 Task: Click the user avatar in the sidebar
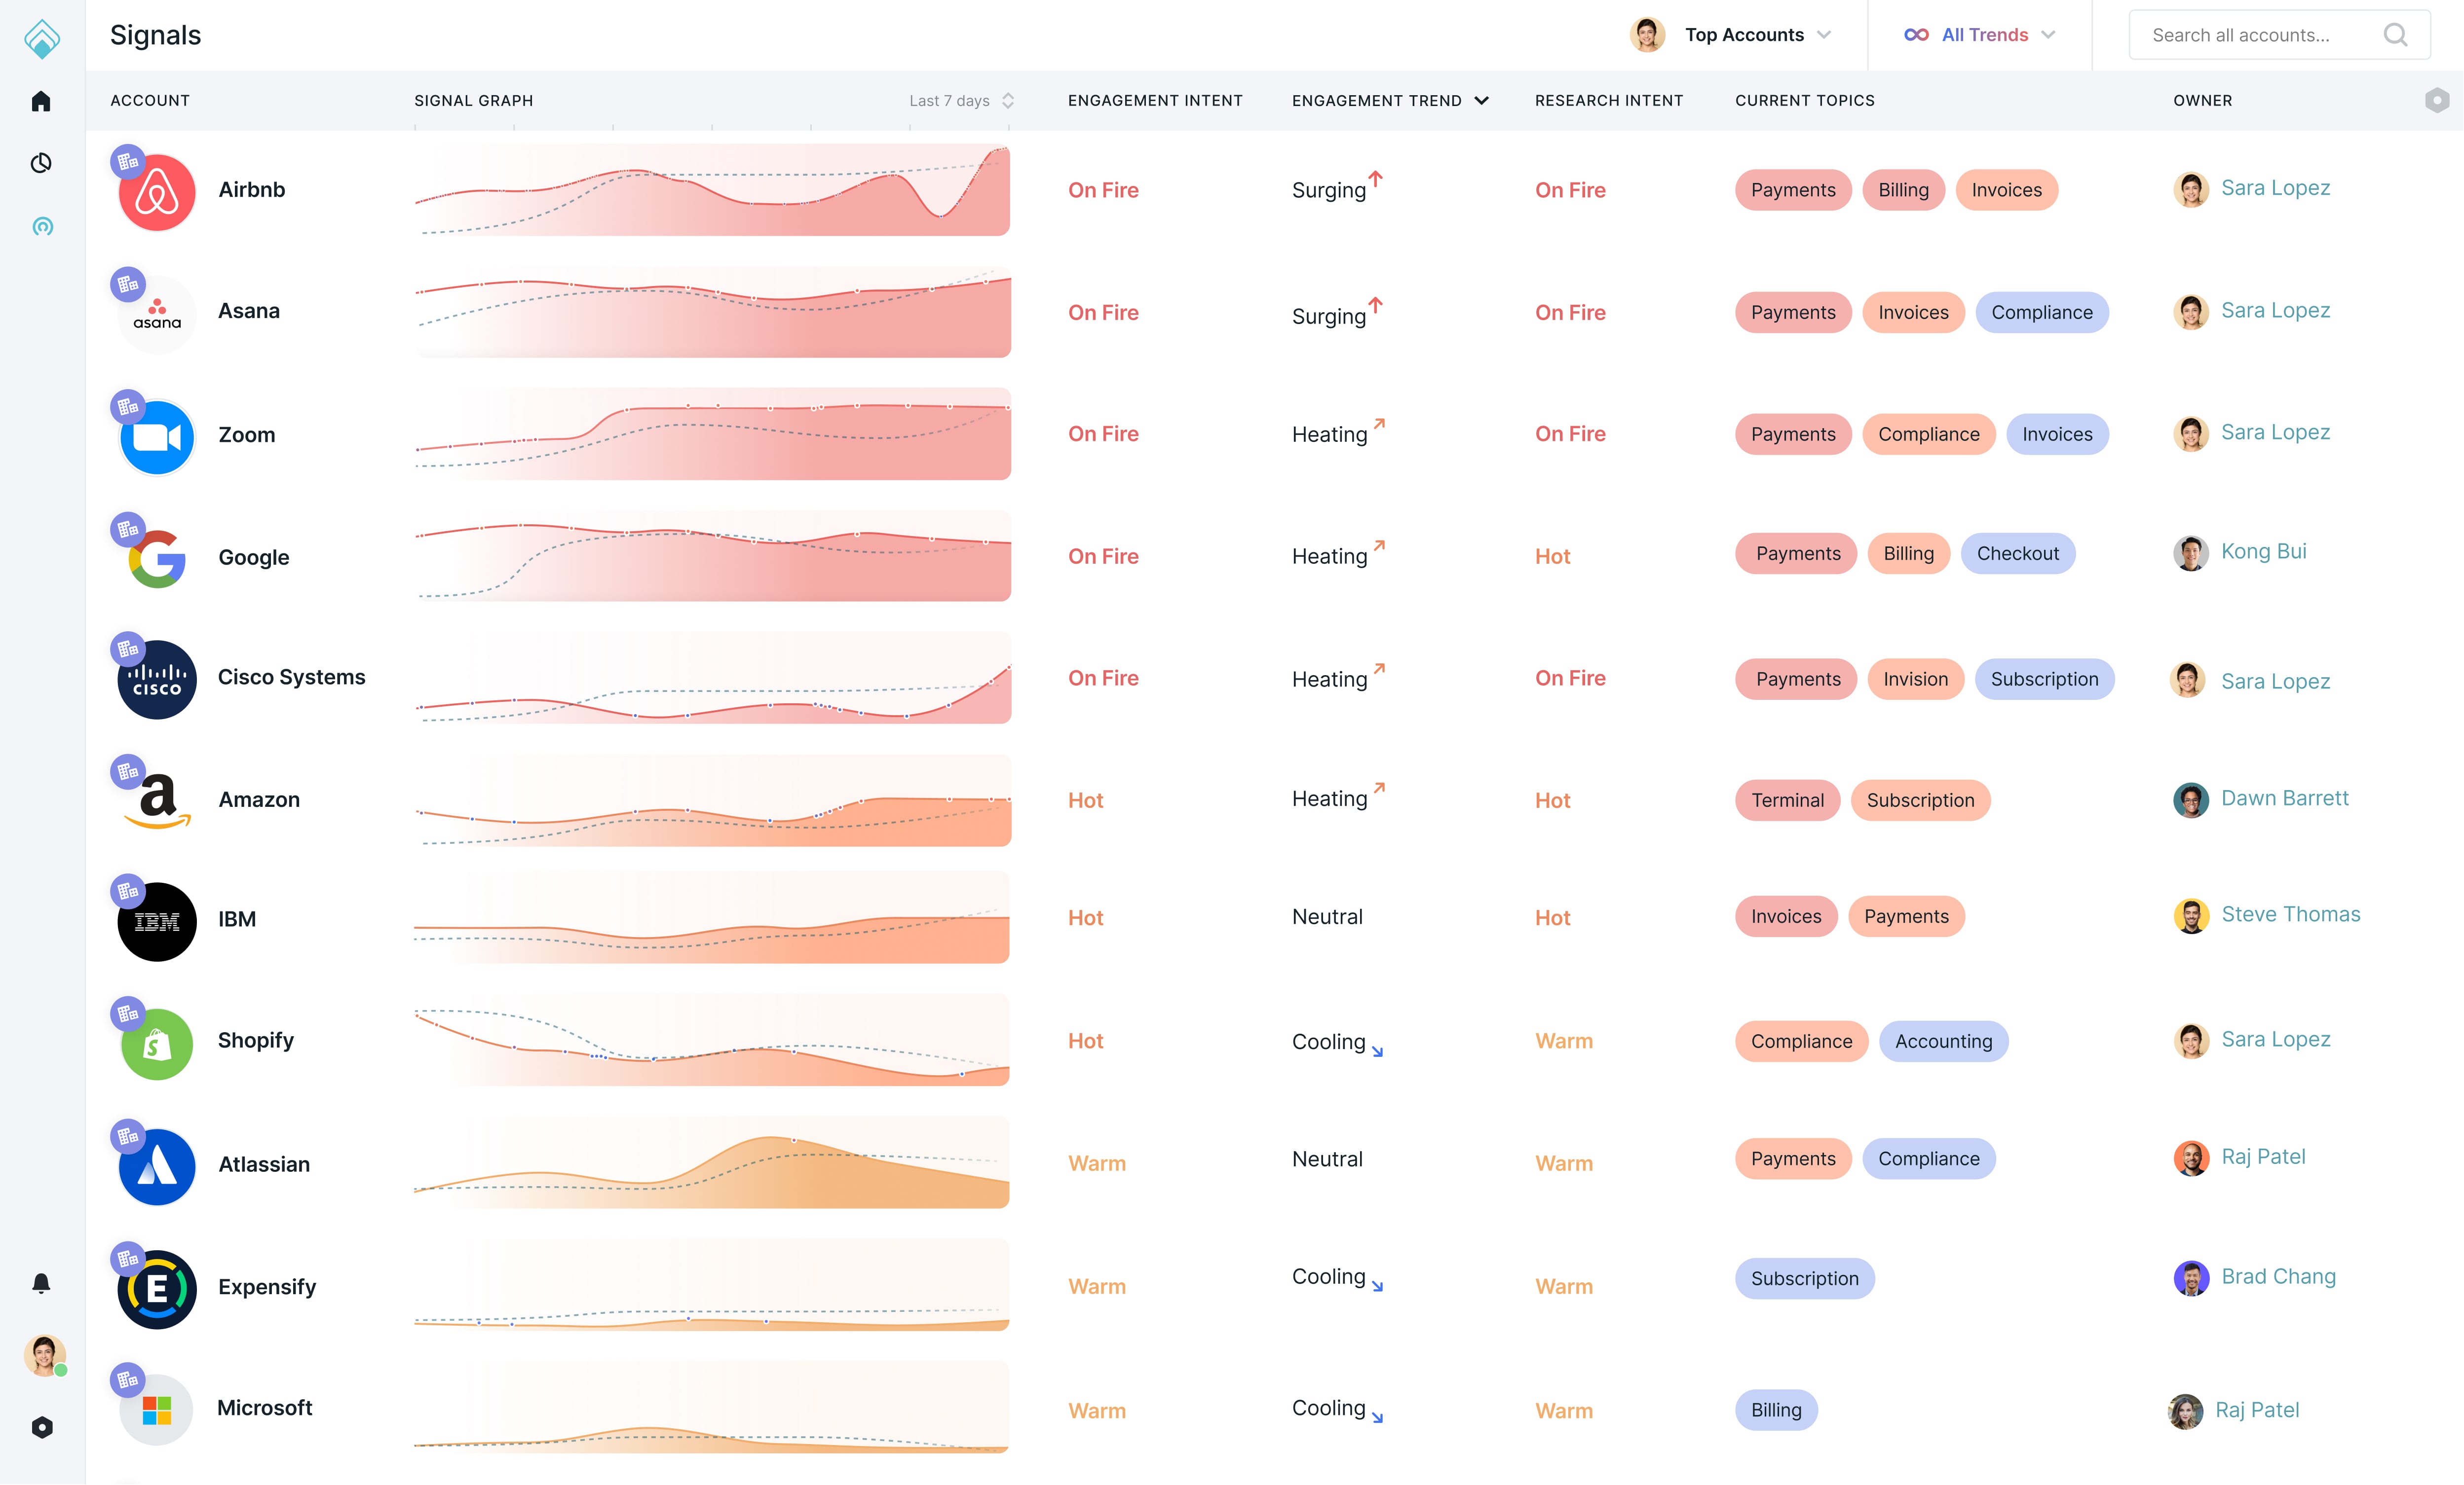[x=44, y=1355]
